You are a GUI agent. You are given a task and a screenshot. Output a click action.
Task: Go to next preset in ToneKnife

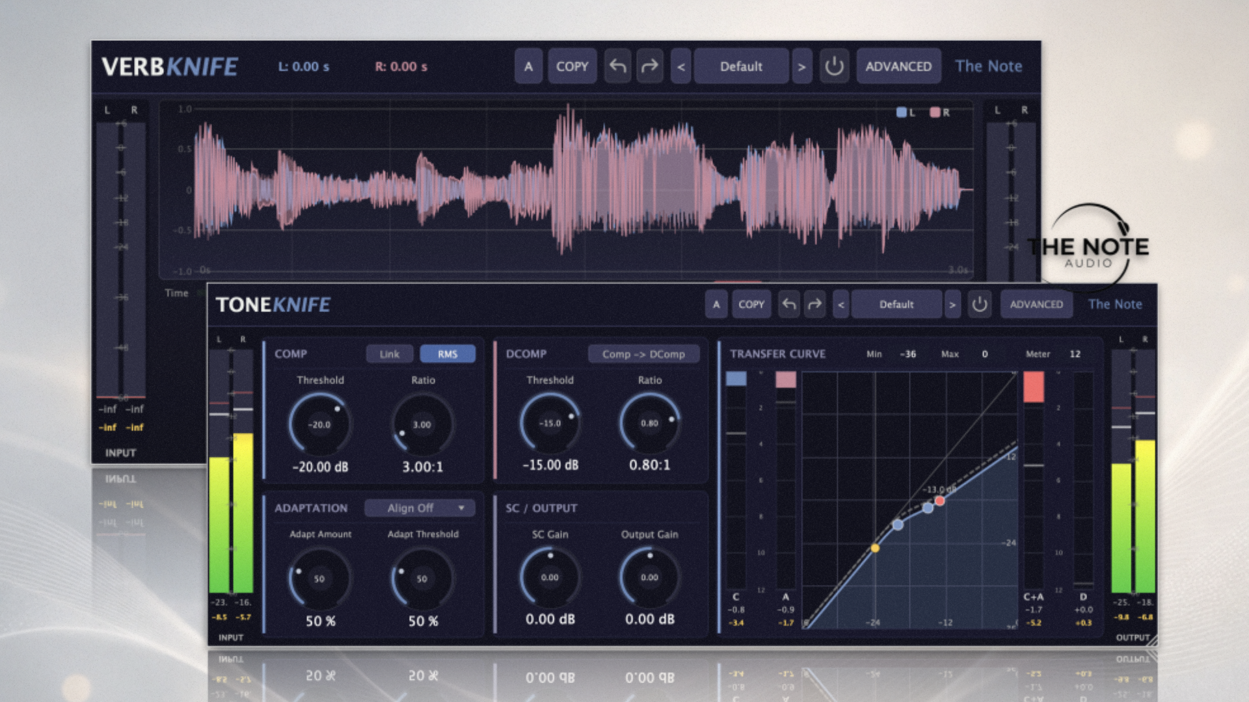[952, 304]
